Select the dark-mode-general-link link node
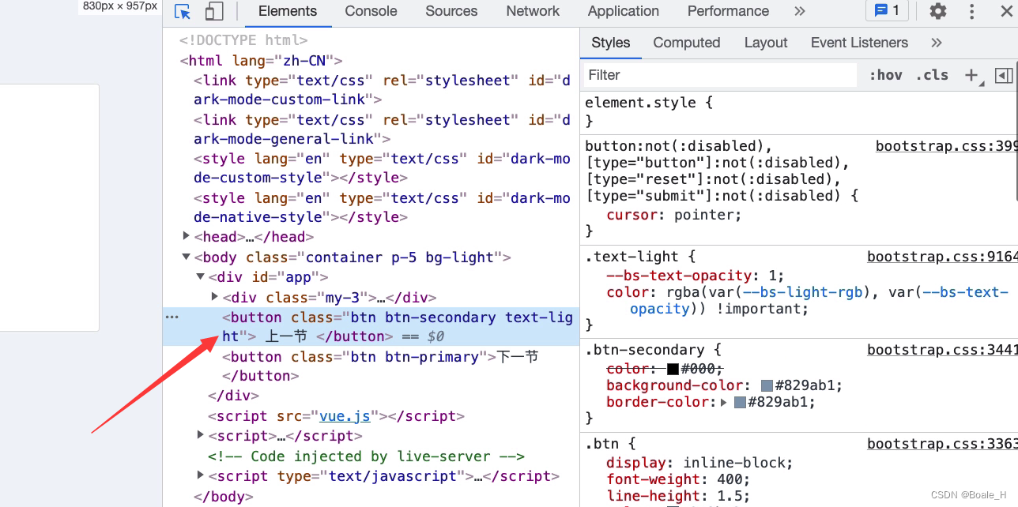1018x507 pixels. point(382,130)
